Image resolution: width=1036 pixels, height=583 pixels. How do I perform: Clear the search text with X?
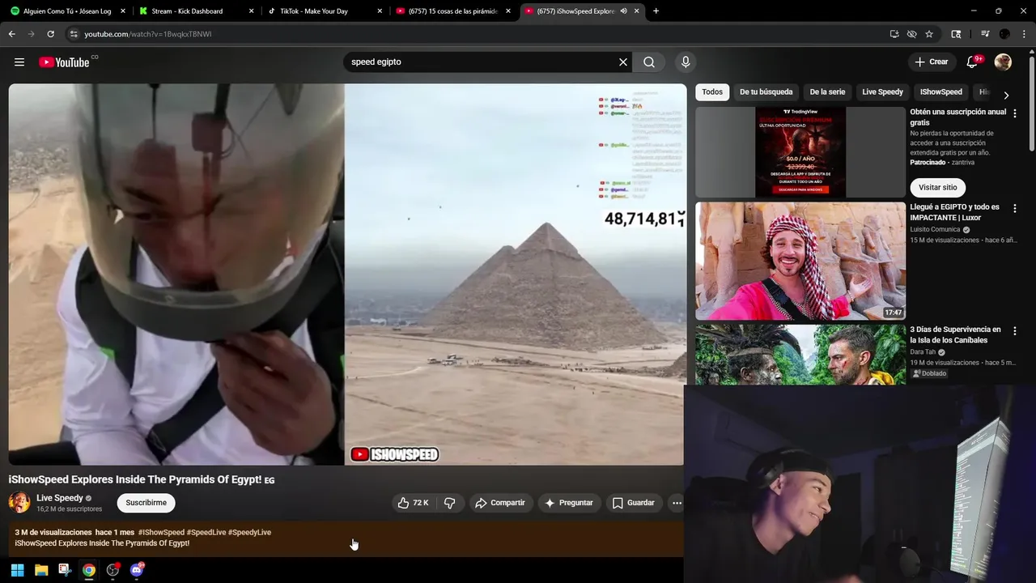623,62
